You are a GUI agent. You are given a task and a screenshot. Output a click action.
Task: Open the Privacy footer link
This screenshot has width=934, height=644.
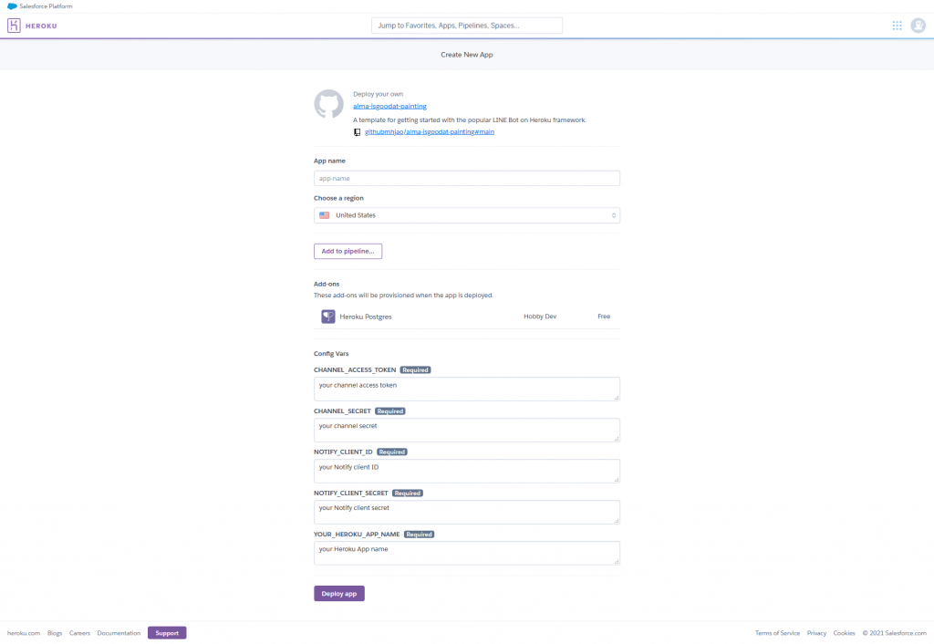tap(816, 633)
